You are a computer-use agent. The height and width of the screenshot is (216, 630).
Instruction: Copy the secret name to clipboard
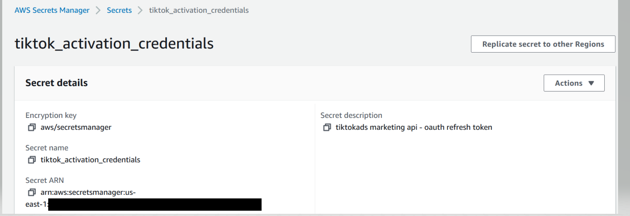(31, 159)
